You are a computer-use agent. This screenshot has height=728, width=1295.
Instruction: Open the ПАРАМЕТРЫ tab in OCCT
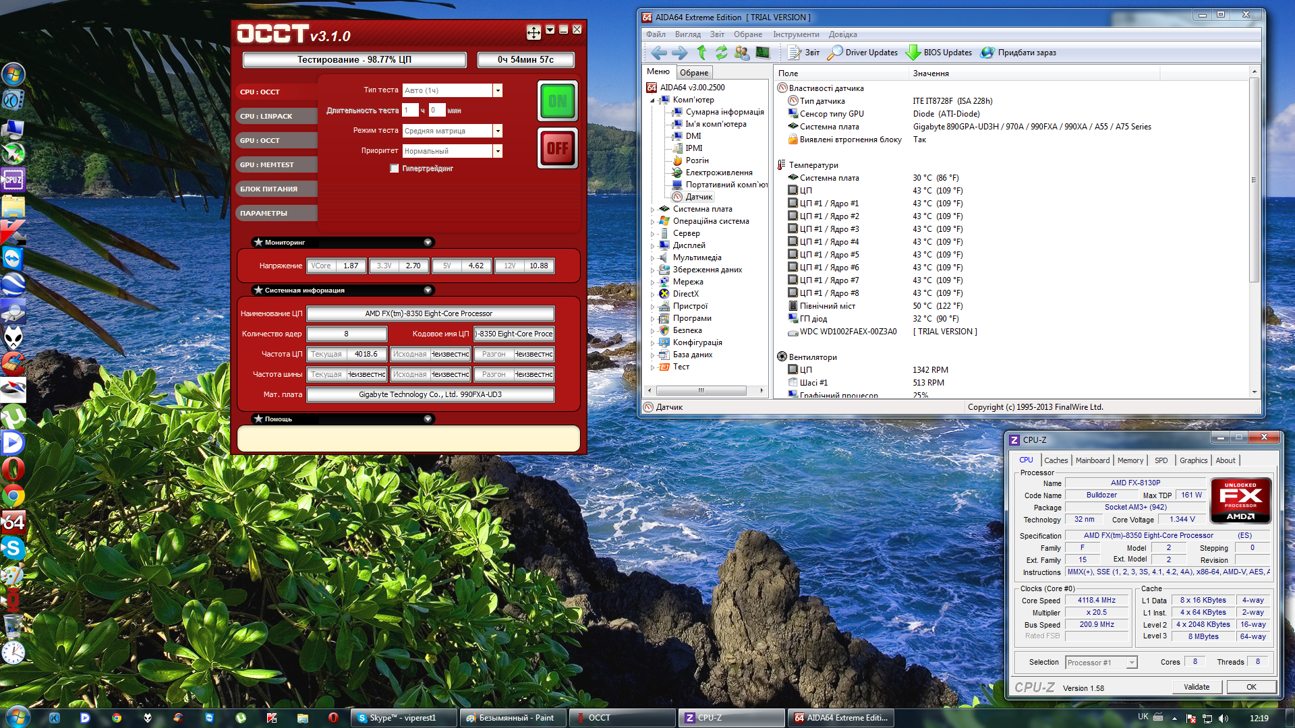click(x=277, y=213)
